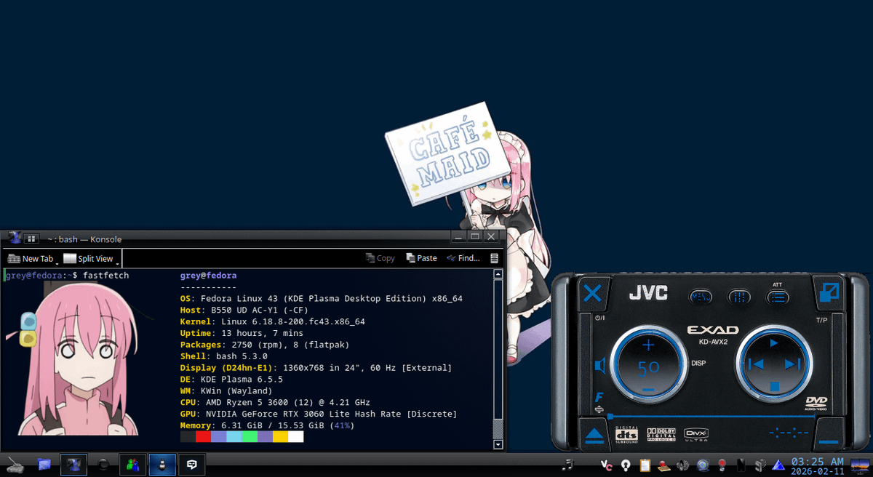Mute audio via JVC speaker icon
The image size is (873, 477).
point(600,365)
